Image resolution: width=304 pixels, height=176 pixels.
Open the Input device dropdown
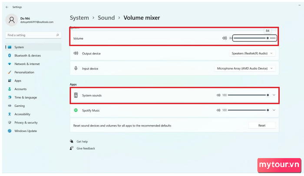tap(245, 68)
